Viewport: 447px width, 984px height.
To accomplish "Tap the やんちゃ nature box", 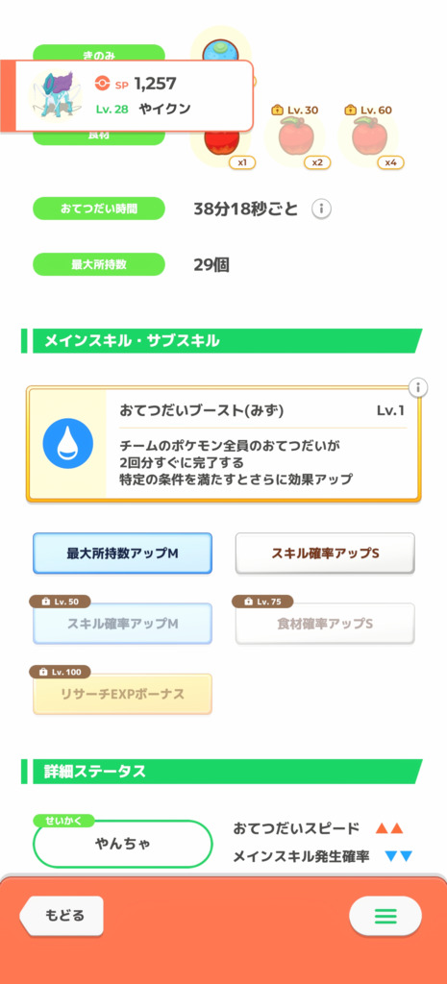I will [122, 844].
